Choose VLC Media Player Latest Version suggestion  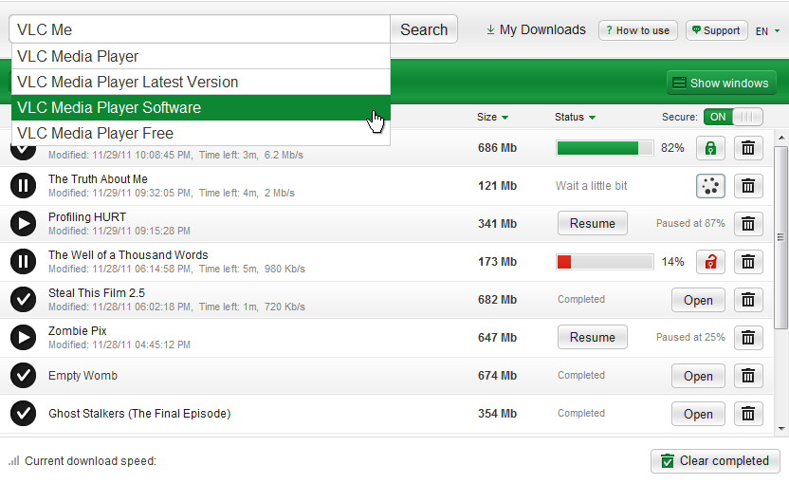[x=201, y=83]
